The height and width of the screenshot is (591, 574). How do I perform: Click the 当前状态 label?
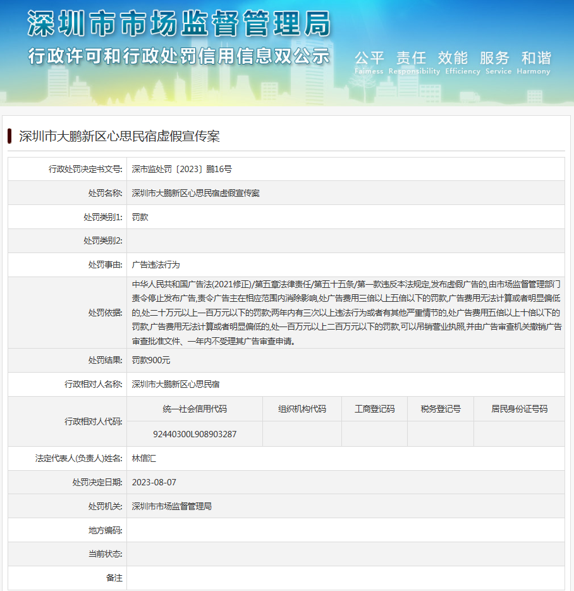tap(106, 554)
